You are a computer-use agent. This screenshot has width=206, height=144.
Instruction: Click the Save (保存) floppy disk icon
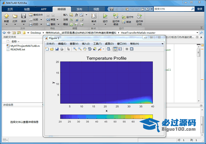pyautogui.click(x=23, y=16)
